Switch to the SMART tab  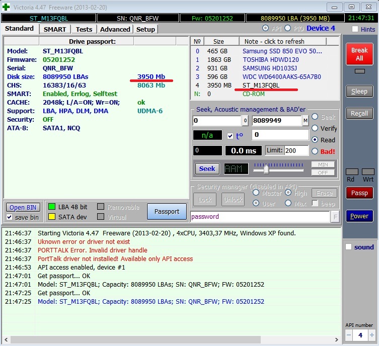point(55,29)
